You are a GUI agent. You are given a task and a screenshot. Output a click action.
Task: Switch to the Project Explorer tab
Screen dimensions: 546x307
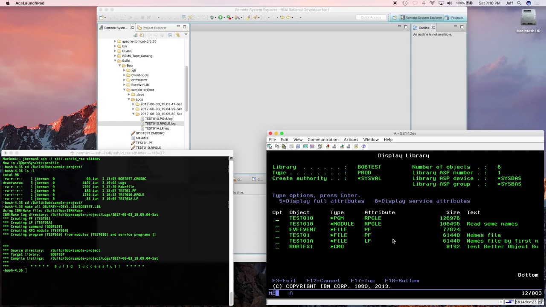click(152, 28)
